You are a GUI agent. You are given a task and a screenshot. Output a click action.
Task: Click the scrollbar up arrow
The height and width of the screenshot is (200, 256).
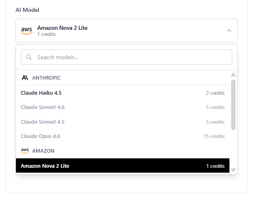[x=233, y=75]
